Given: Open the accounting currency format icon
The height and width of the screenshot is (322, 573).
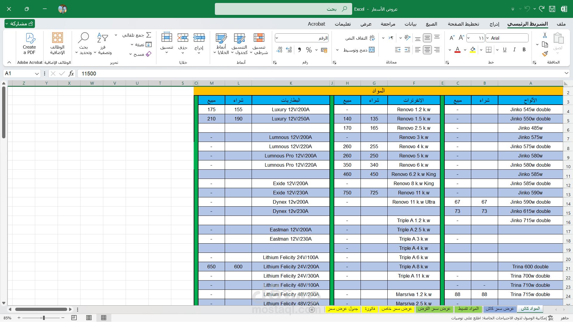Looking at the screenshot, I should [x=324, y=50].
